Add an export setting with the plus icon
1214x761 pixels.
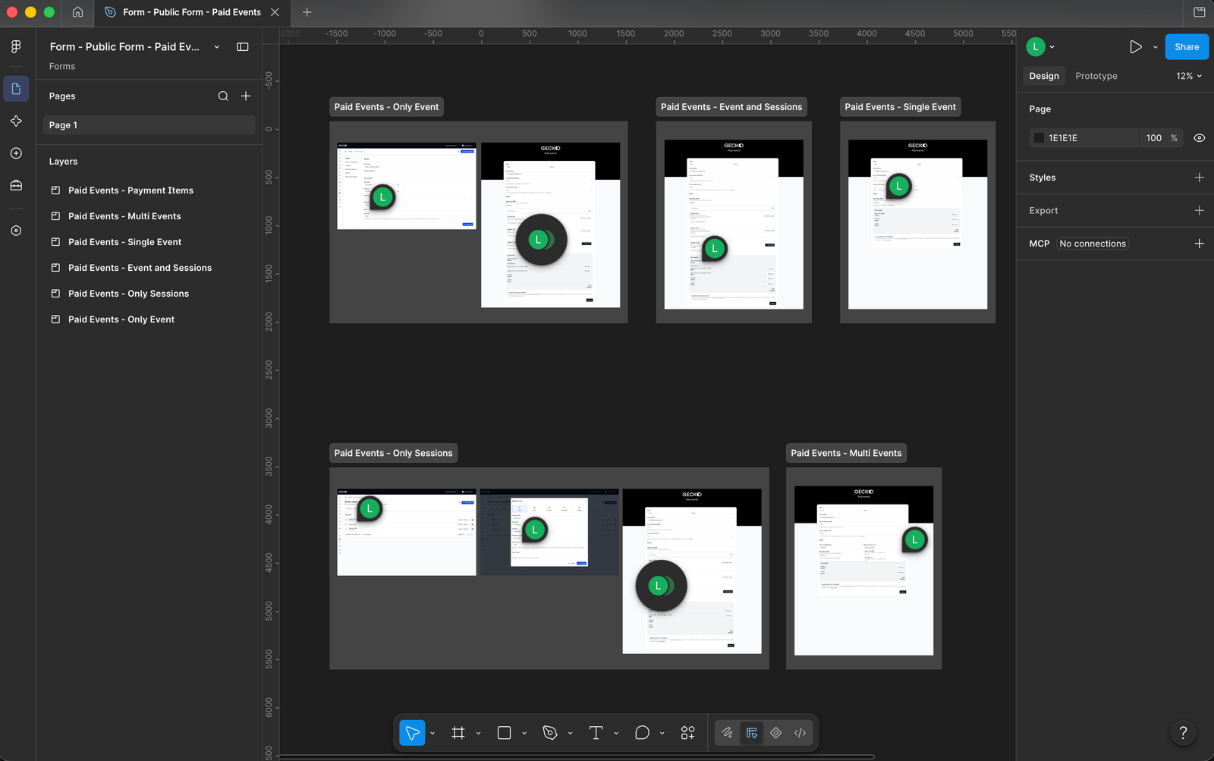(x=1200, y=211)
